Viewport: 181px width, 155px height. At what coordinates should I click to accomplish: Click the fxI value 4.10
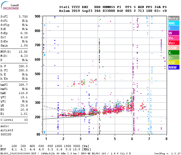point(24,37)
